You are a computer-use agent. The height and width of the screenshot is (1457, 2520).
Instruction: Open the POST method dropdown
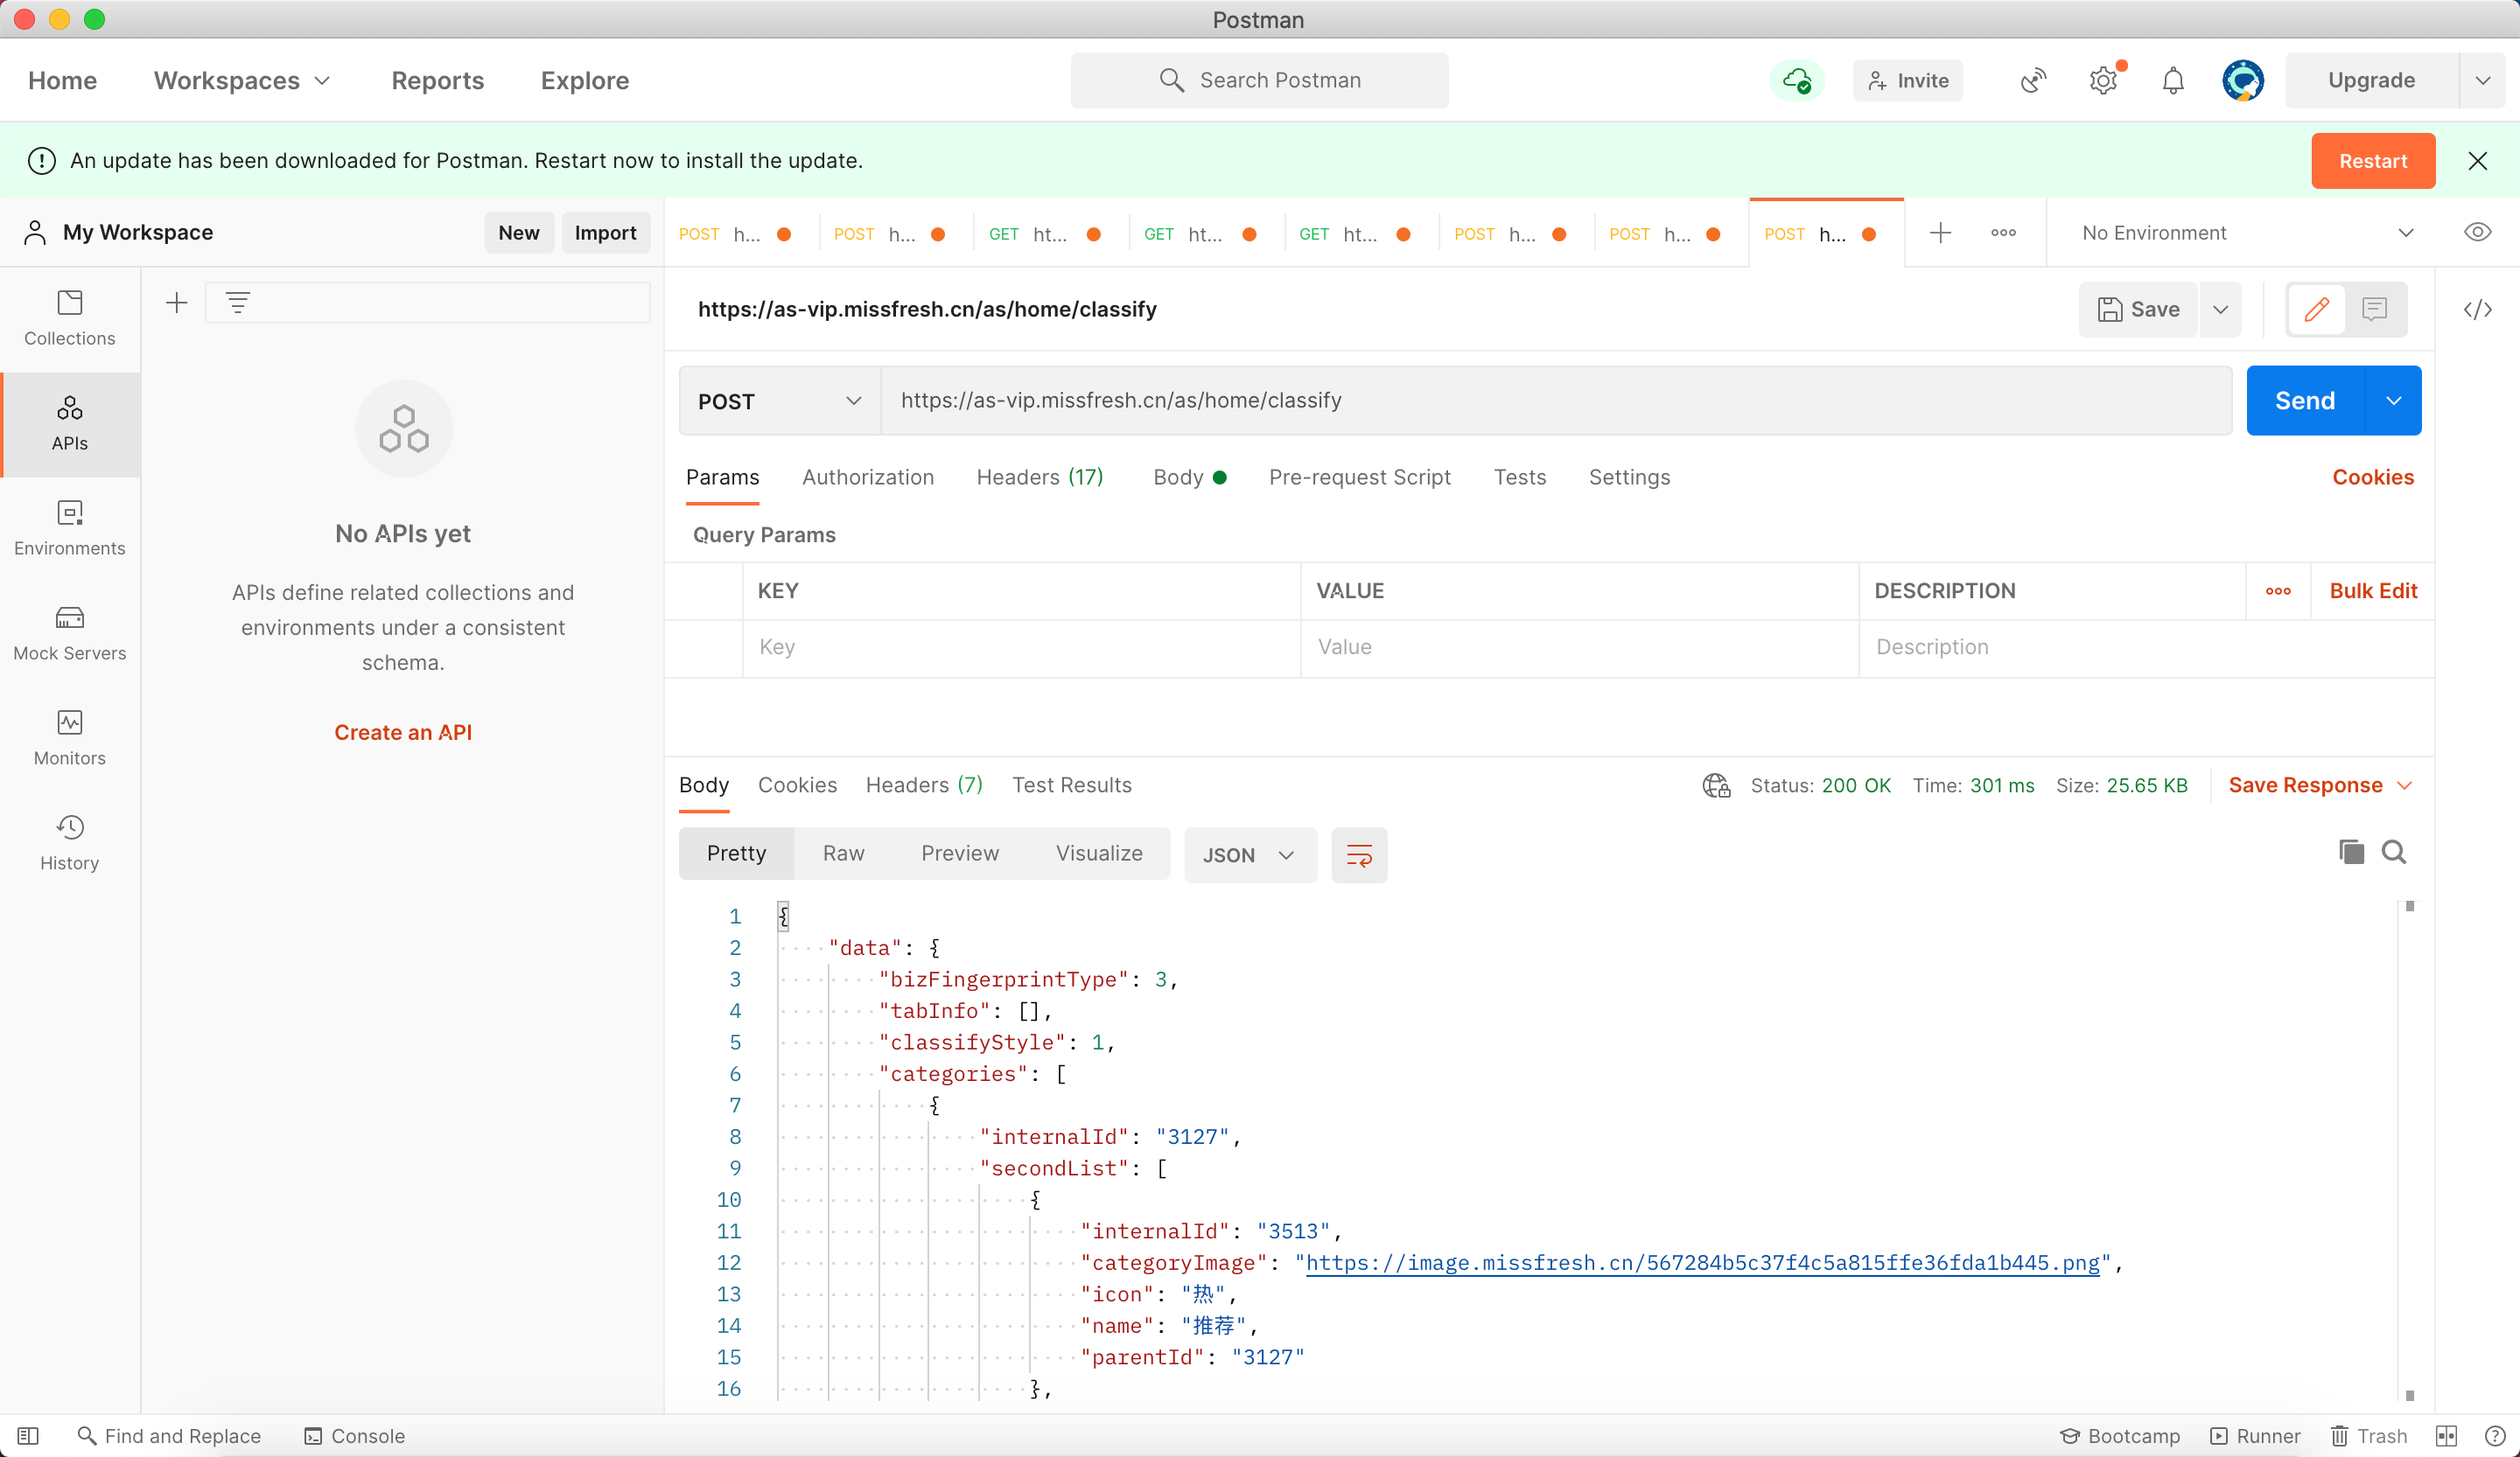click(x=779, y=401)
